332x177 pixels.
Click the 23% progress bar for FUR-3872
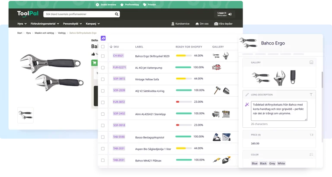pyautogui.click(x=184, y=102)
